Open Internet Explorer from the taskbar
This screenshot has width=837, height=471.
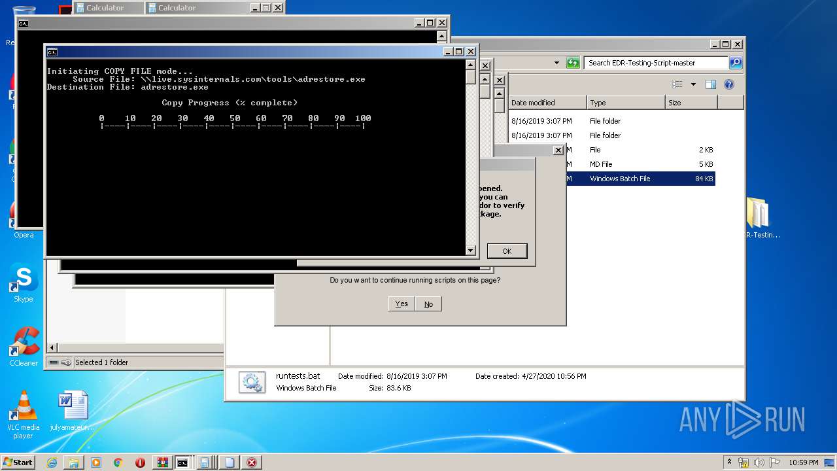point(52,462)
